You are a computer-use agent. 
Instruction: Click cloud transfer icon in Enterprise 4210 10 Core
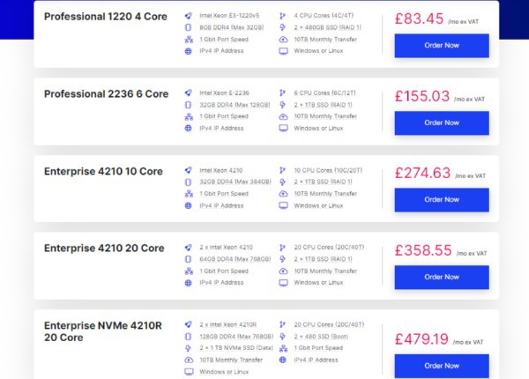(x=283, y=194)
